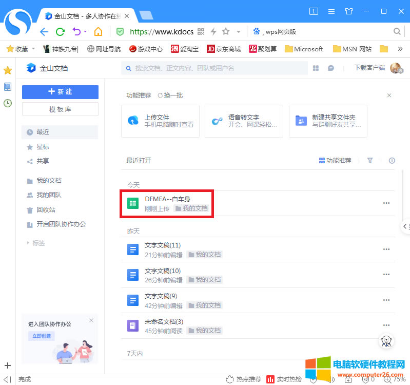Screen dimensions: 410x385
Task: Expand the bookmarks overflow chevron
Action: 400,49
